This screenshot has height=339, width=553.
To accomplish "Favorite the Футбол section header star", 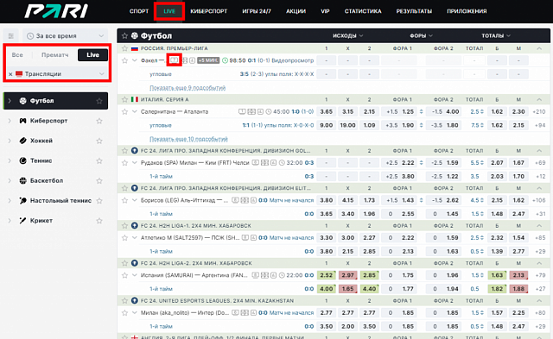I will 124,35.
